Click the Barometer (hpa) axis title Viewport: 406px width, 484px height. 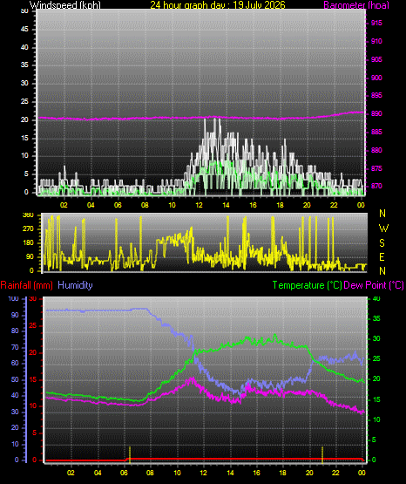(356, 5)
